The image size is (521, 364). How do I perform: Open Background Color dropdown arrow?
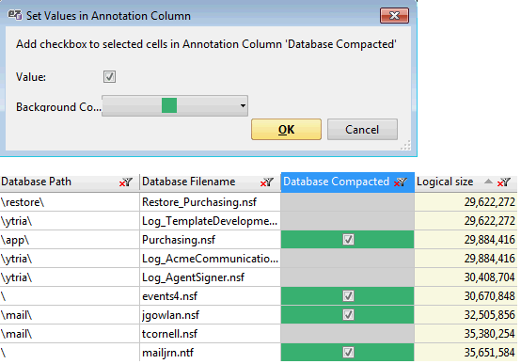243,105
